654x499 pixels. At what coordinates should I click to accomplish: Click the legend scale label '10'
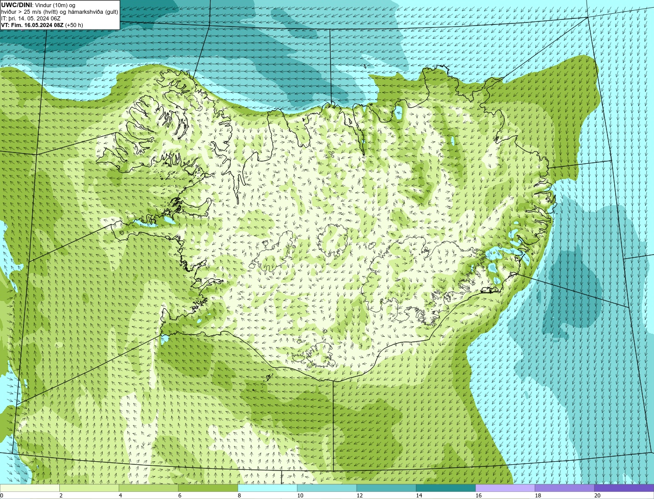300,495
